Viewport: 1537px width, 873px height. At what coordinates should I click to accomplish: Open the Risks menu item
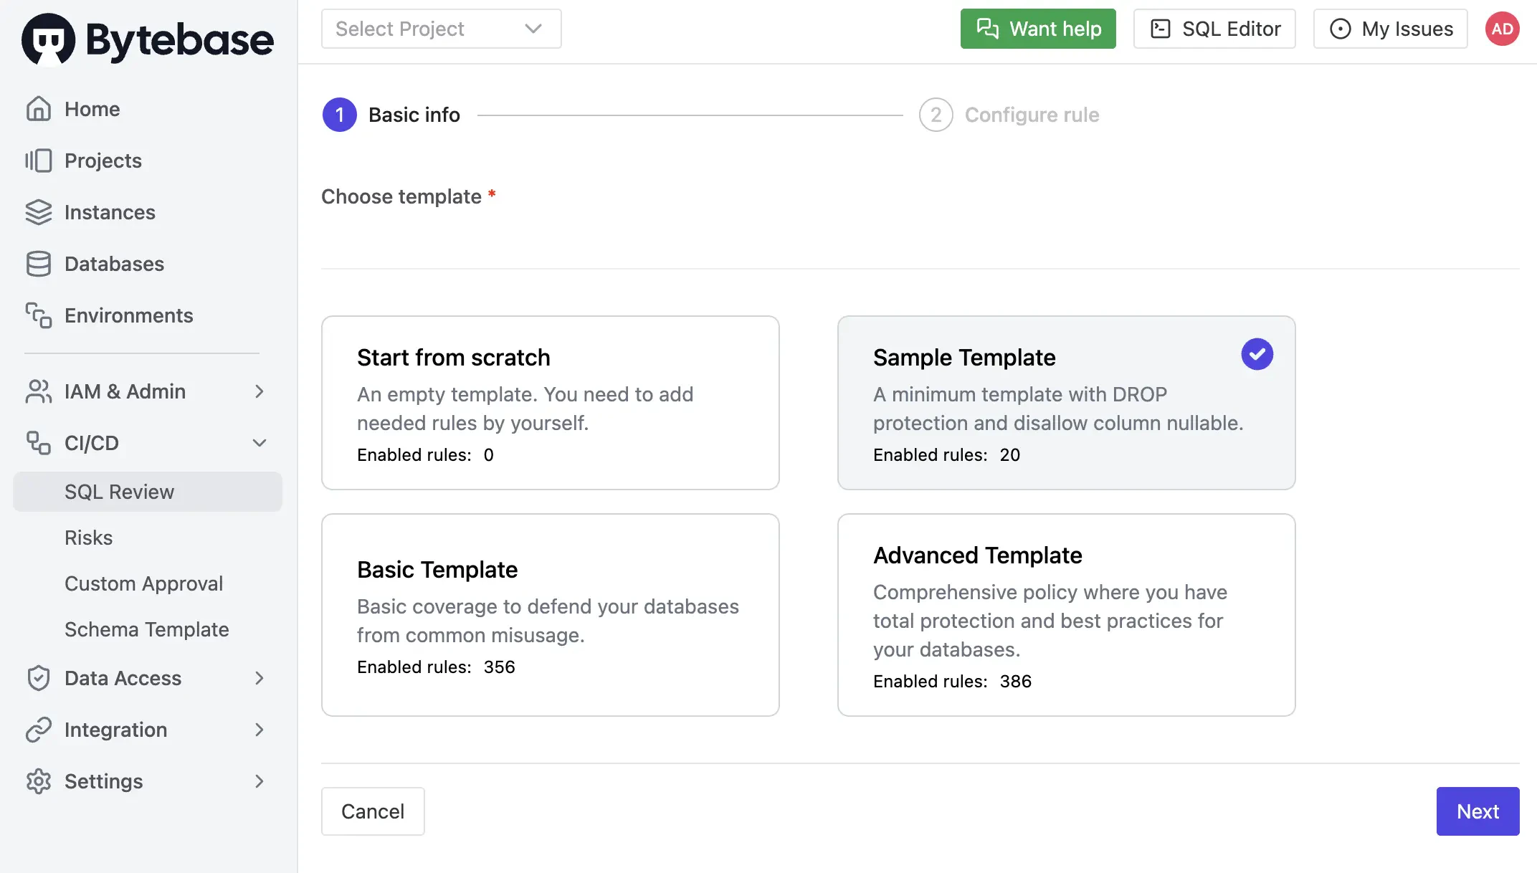pyautogui.click(x=88, y=538)
